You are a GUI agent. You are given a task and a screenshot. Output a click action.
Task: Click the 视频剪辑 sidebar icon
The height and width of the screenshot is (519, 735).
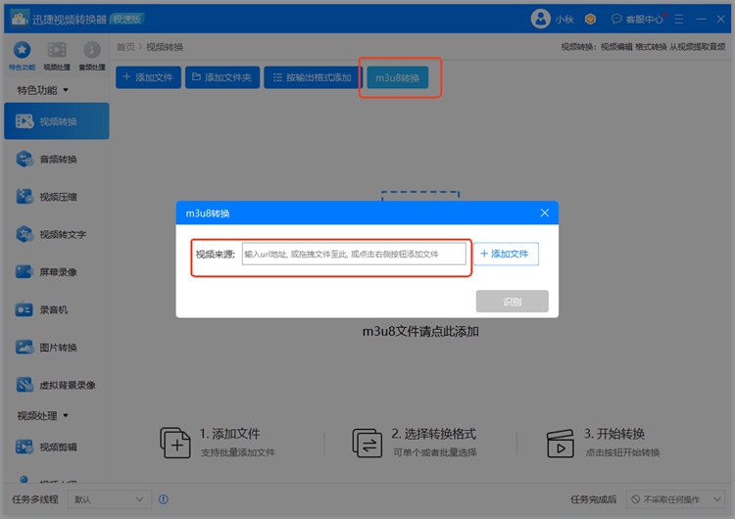(24, 447)
